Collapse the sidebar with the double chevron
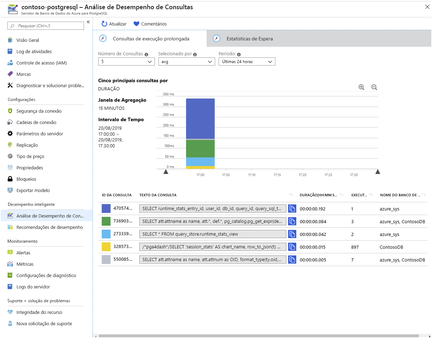Screen dimensions: 432x338 coord(88,22)
